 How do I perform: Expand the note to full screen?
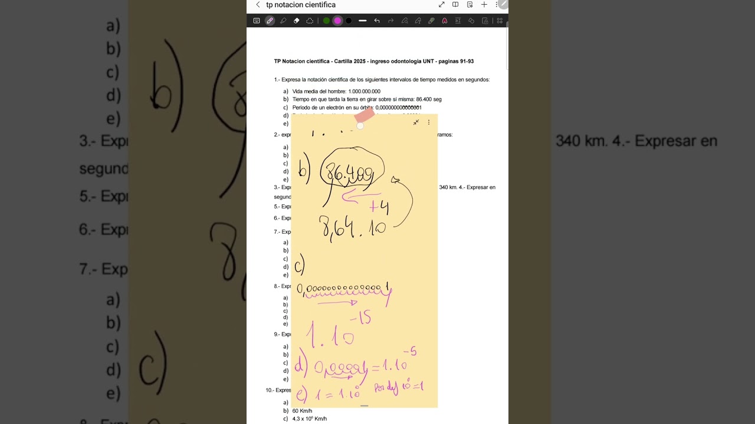(x=441, y=5)
